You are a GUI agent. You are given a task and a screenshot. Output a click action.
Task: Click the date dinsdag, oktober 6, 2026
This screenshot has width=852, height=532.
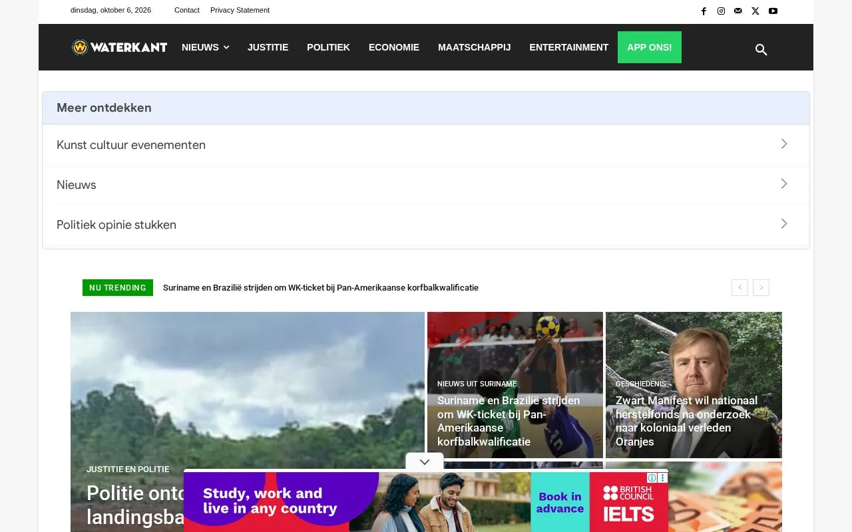click(x=110, y=10)
